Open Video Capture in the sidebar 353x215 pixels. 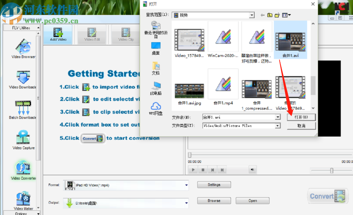(23, 140)
